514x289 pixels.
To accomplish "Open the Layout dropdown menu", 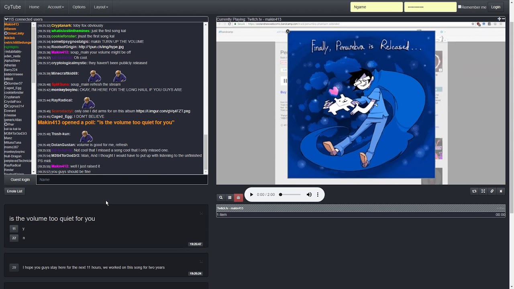I will (101, 7).
